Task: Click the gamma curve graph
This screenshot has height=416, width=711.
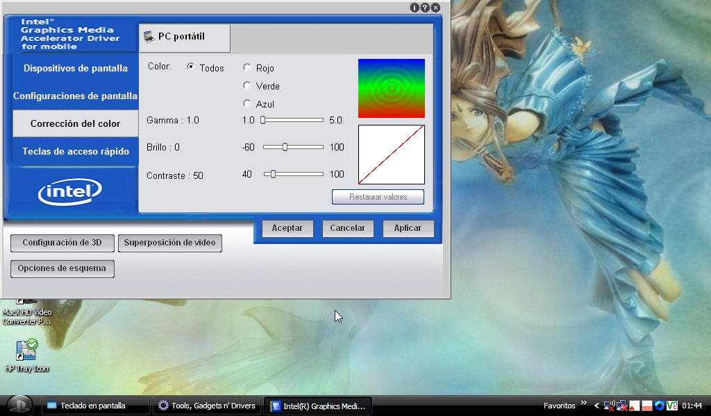Action: click(392, 155)
